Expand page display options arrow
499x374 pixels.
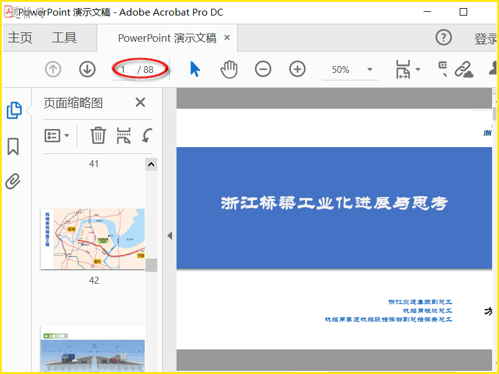coord(418,69)
